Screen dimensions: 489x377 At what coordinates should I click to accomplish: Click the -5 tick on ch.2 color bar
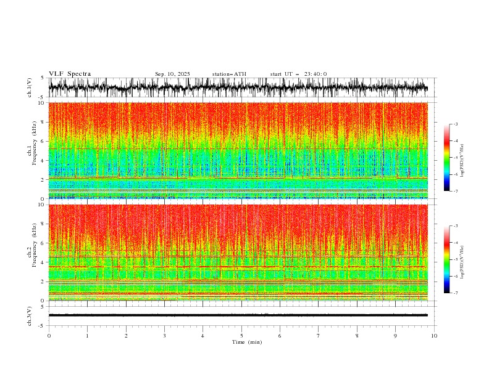455,259
